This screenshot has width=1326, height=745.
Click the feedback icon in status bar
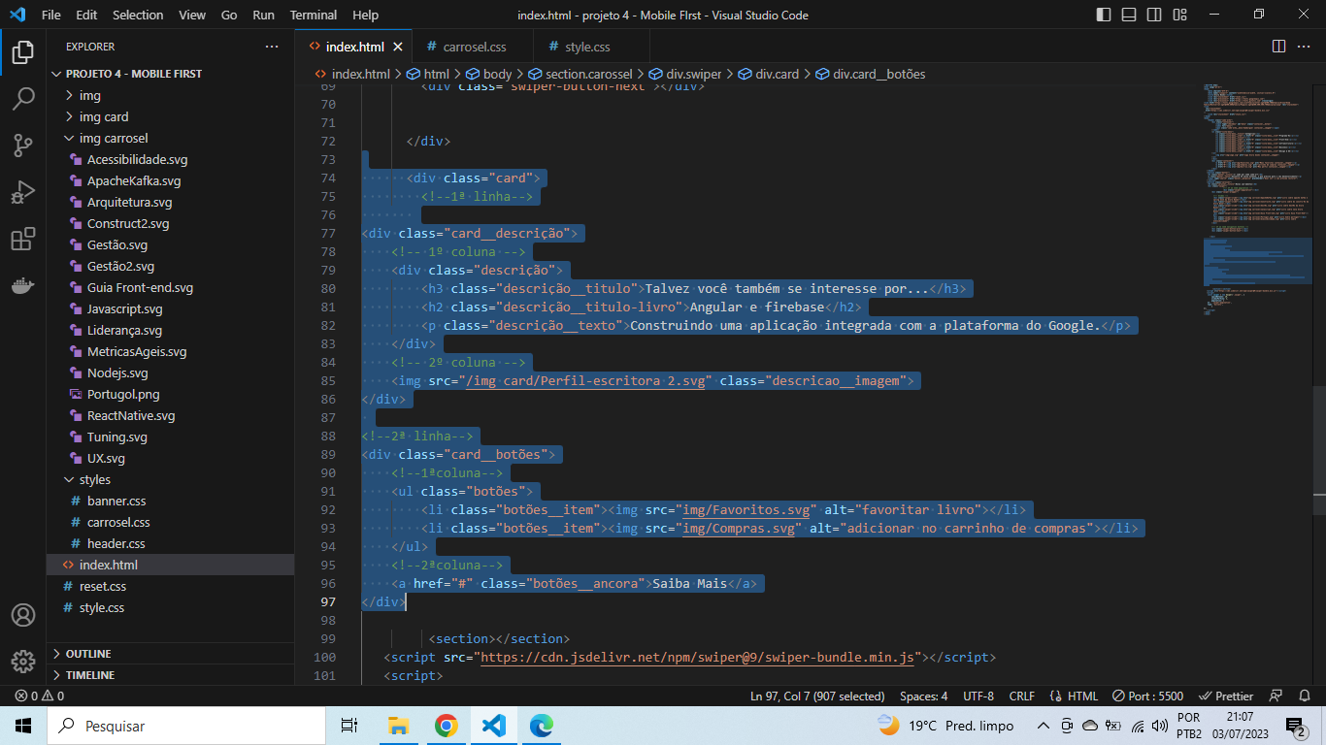coord(1277,696)
